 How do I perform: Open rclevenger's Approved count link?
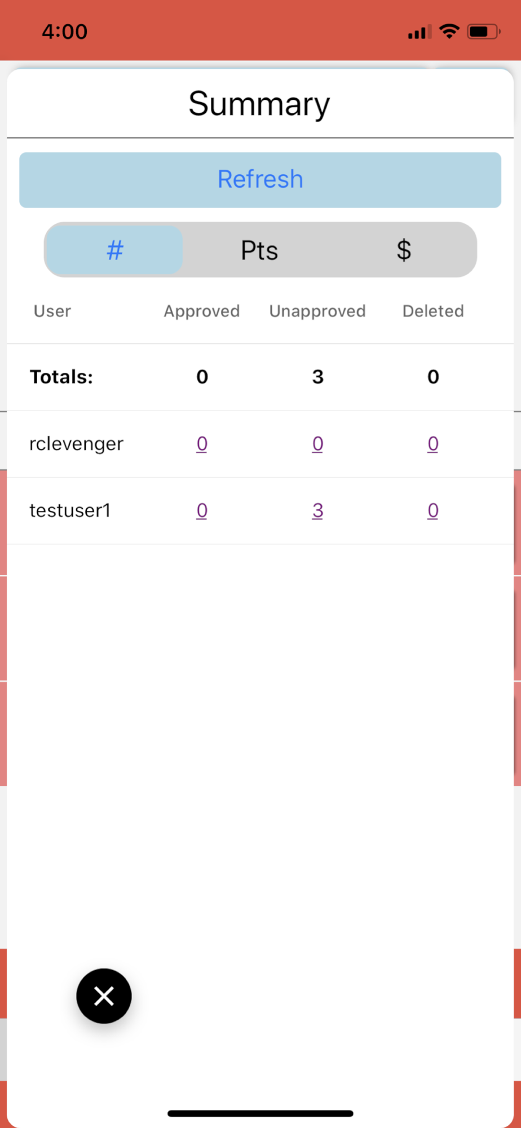pos(202,444)
